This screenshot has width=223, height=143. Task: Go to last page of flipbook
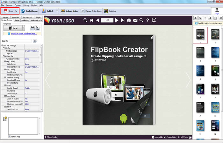123,20
